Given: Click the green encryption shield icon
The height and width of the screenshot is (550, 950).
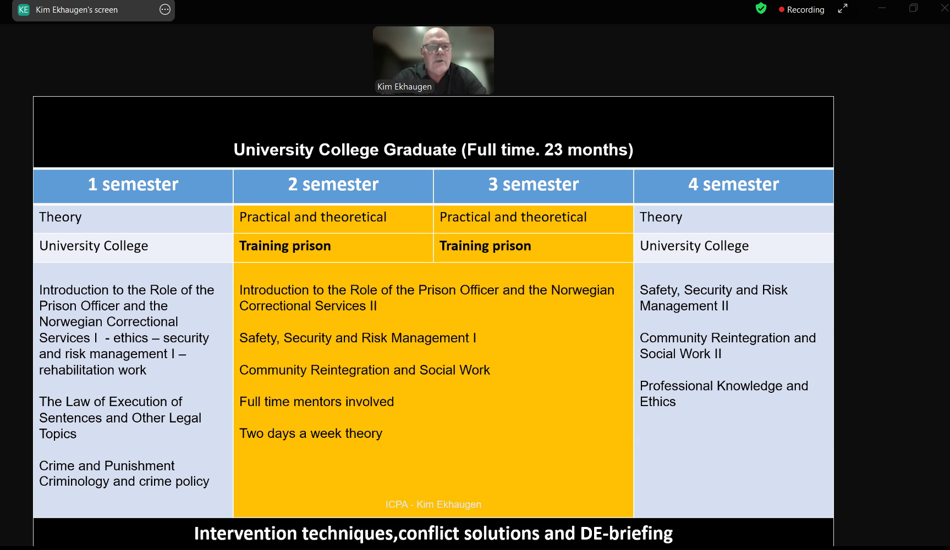Looking at the screenshot, I should click(x=761, y=8).
